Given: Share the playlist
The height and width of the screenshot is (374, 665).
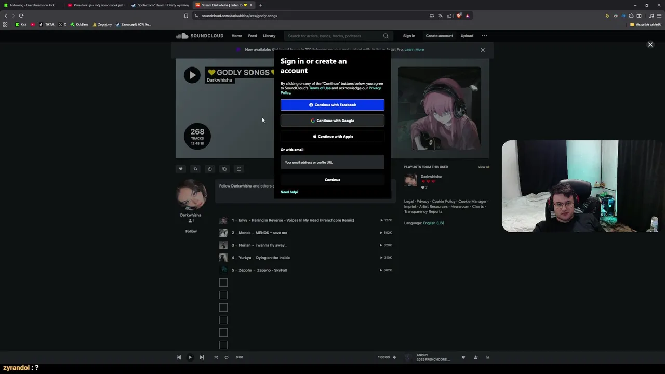Looking at the screenshot, I should [x=210, y=169].
